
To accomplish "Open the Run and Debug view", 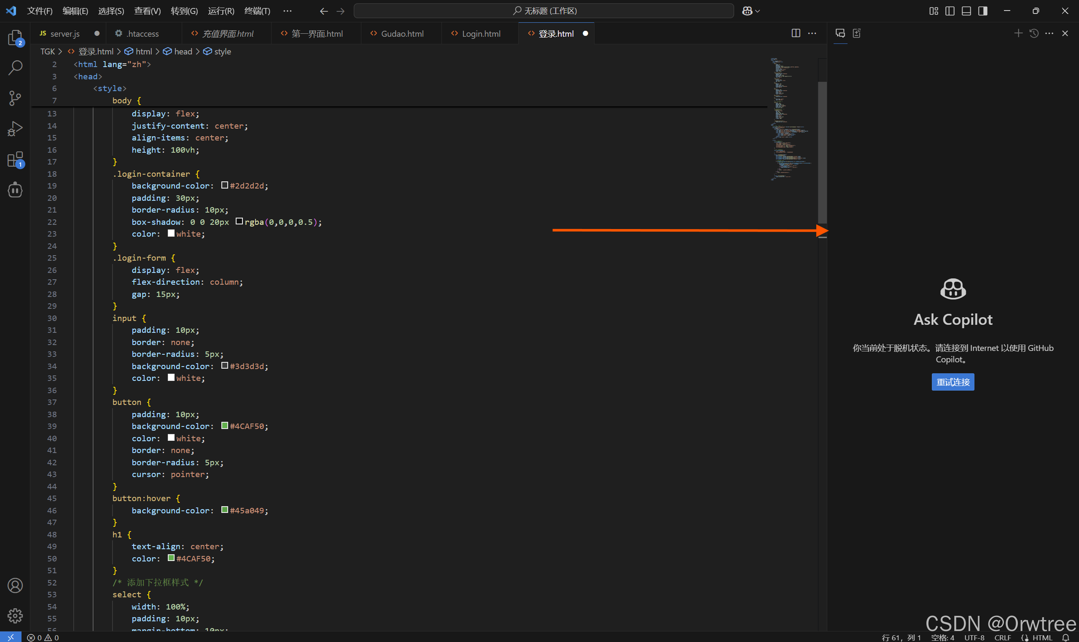I will click(15, 129).
